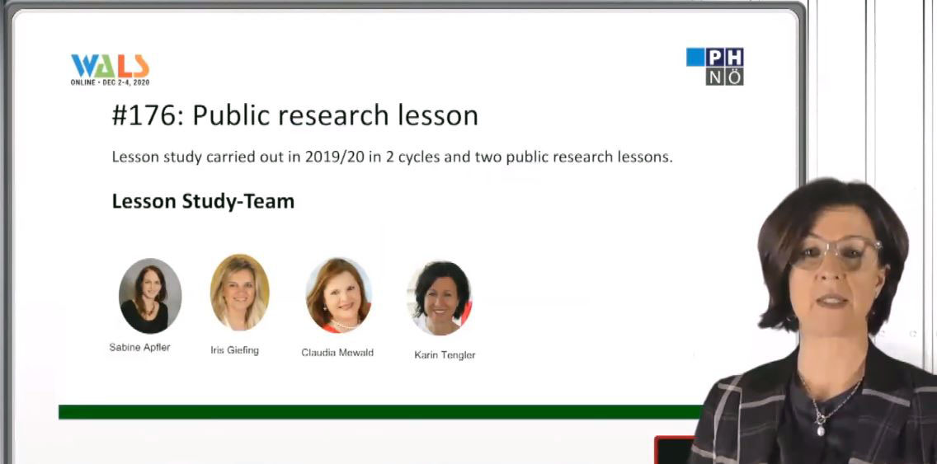937x464 pixels.
Task: Click the name Karin Tengler
Action: click(x=445, y=355)
